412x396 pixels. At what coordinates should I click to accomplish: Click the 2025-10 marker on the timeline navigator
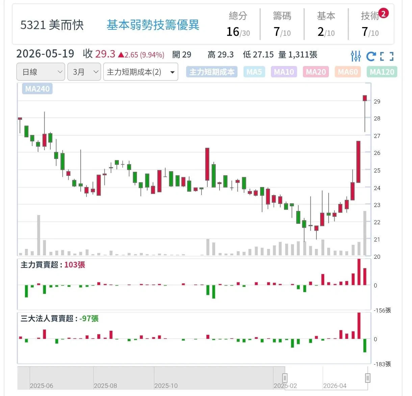tap(166, 386)
